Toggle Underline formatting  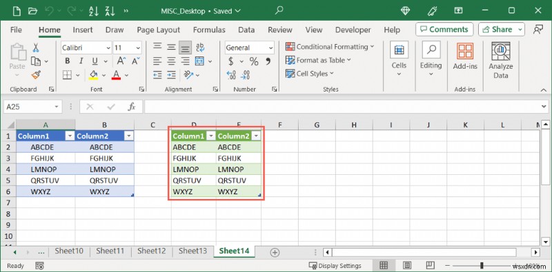click(95, 61)
